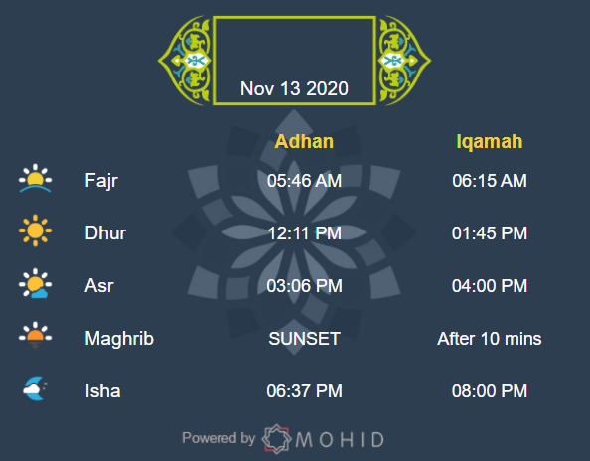Click the Isha Iqamah time 08:00 PM
This screenshot has width=590, height=461.
tap(490, 391)
